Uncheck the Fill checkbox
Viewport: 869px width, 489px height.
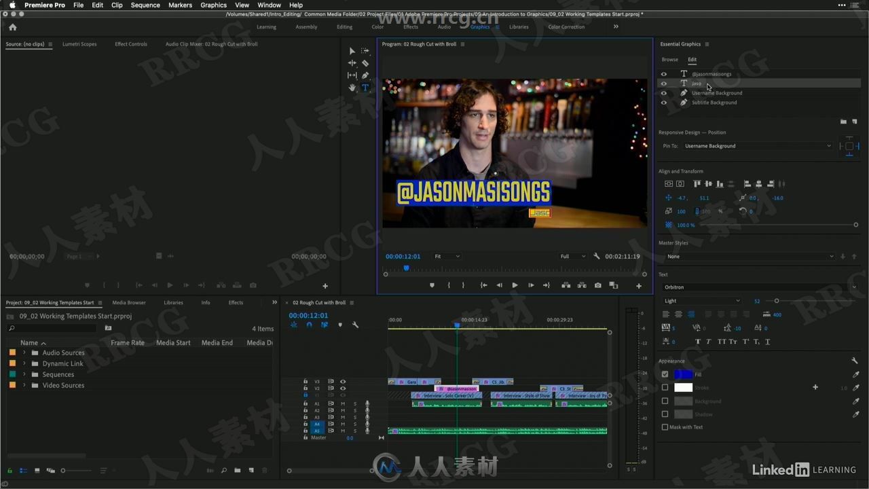(x=665, y=374)
